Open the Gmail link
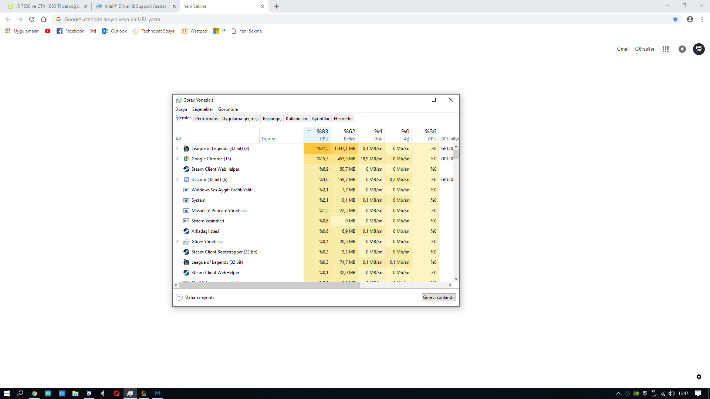Image resolution: width=710 pixels, height=399 pixels. tap(623, 49)
